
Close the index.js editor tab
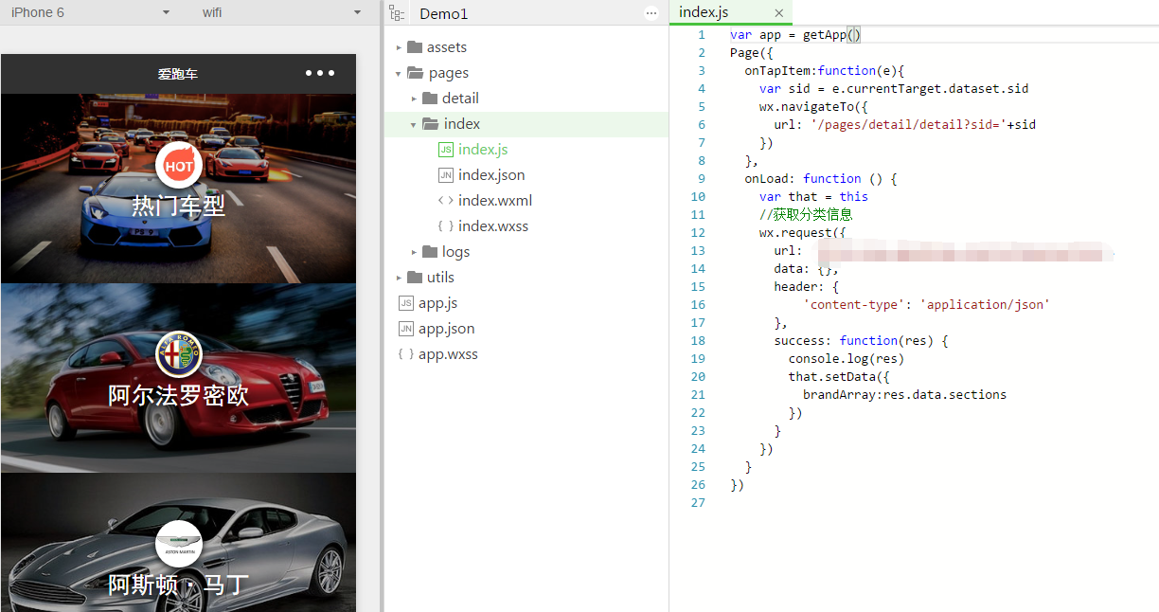pos(779,13)
